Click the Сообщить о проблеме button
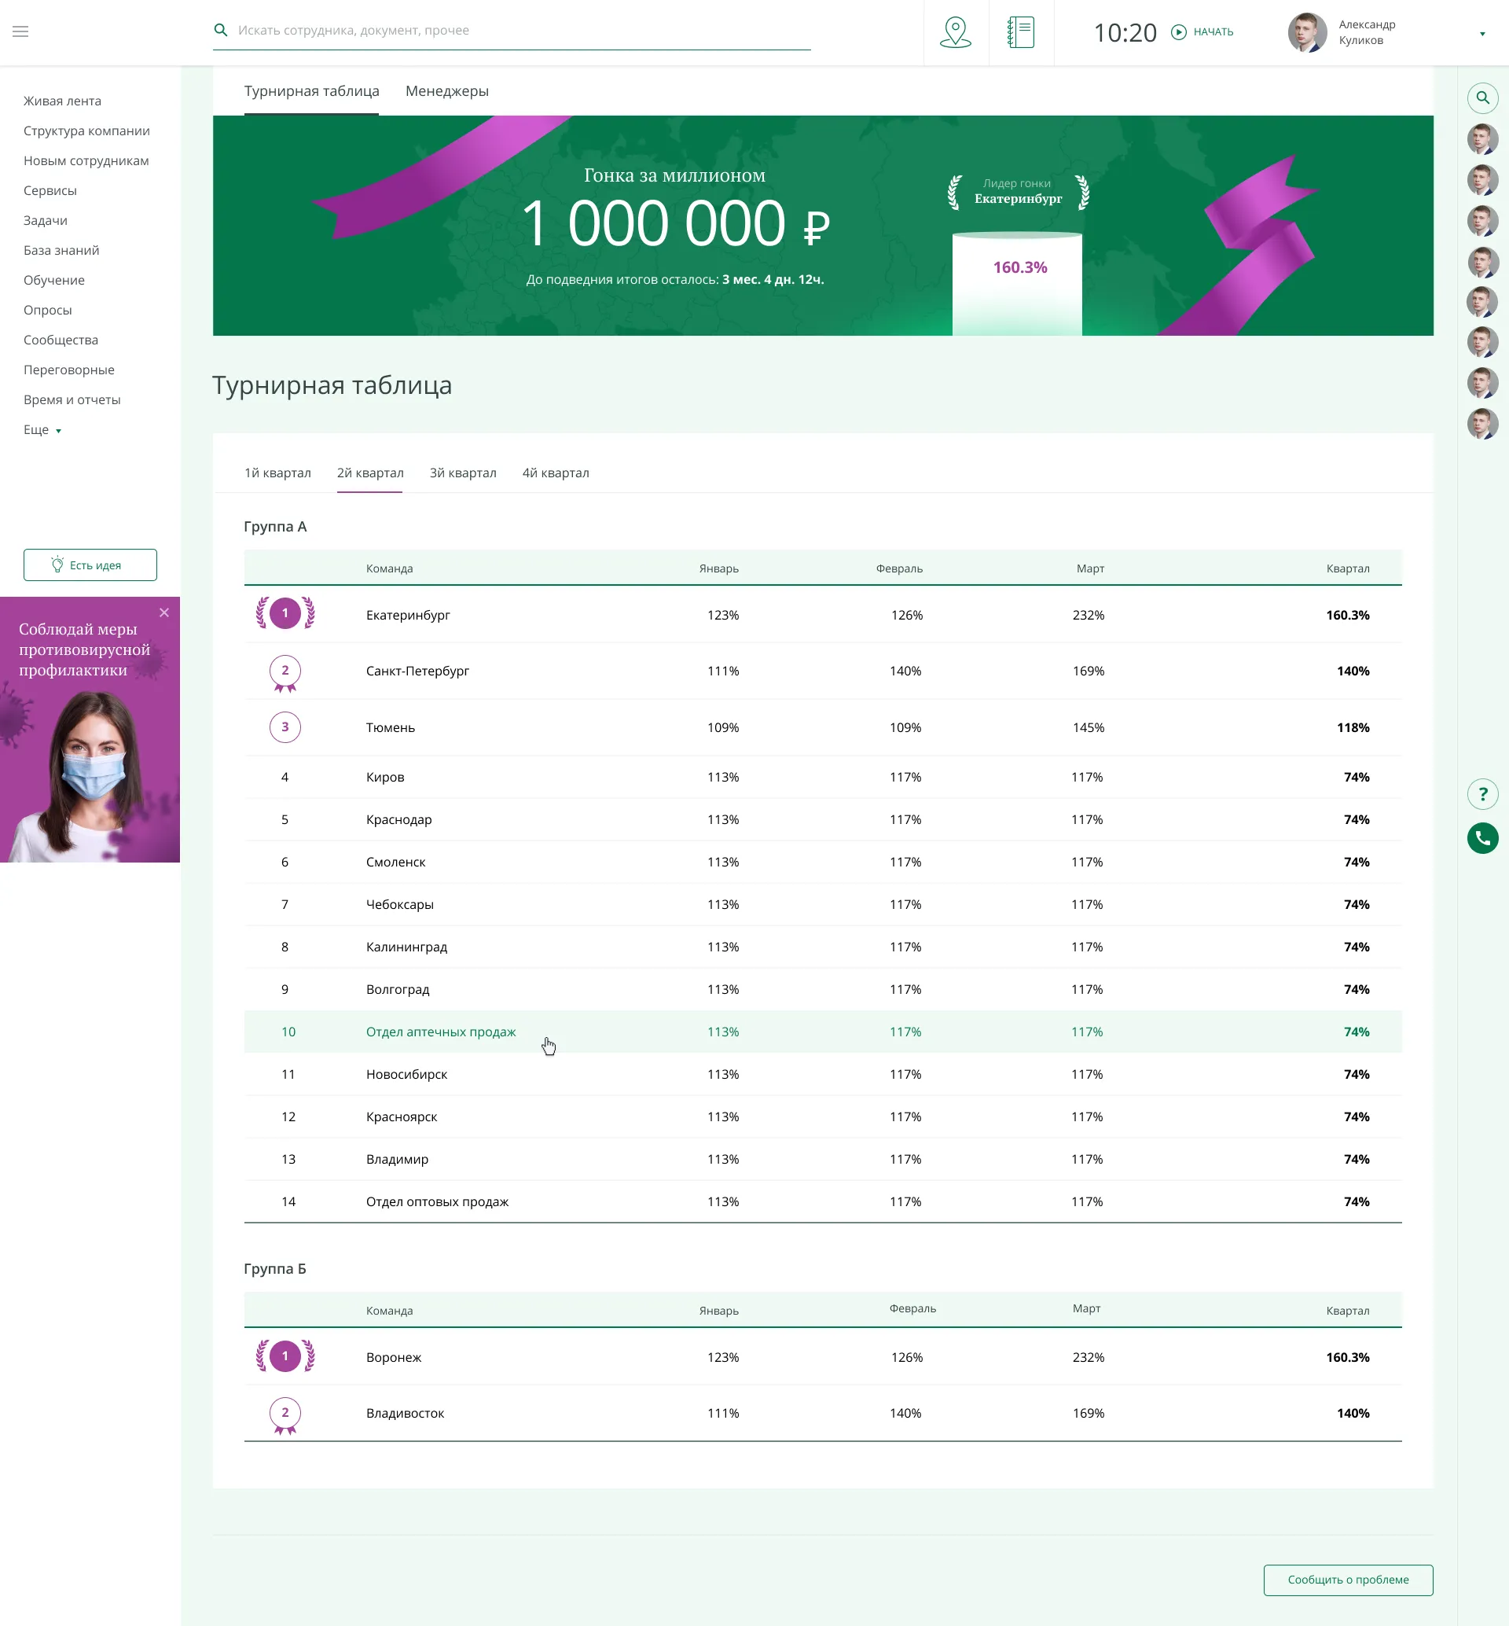This screenshot has height=1626, width=1509. [x=1347, y=1580]
